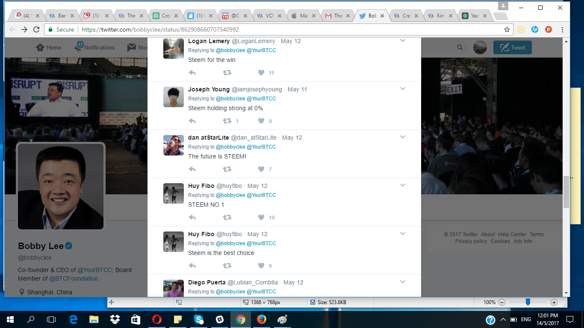Click Bobby Lee's profile picture
The height and width of the screenshot is (328, 584).
[x=61, y=187]
